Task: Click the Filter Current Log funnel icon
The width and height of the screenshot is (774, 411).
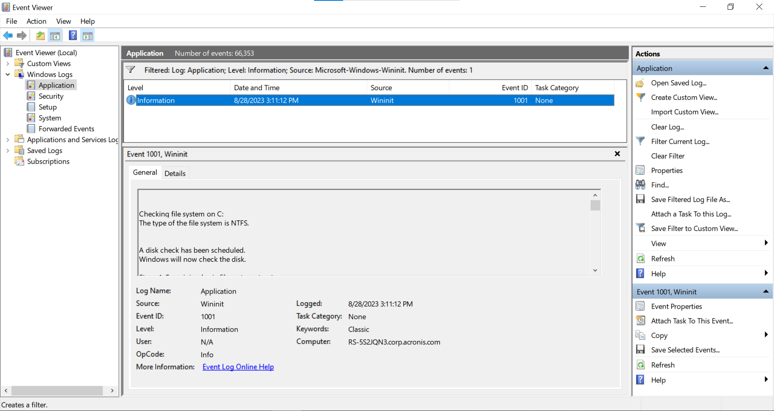Action: 640,141
